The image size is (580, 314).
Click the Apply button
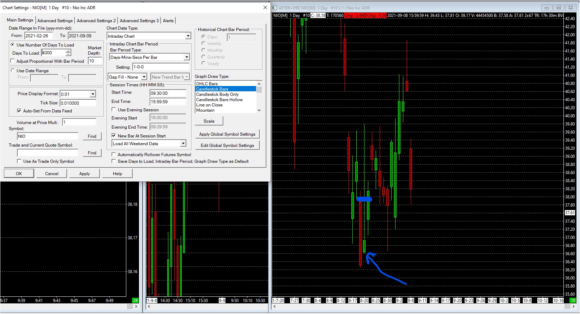(85, 173)
